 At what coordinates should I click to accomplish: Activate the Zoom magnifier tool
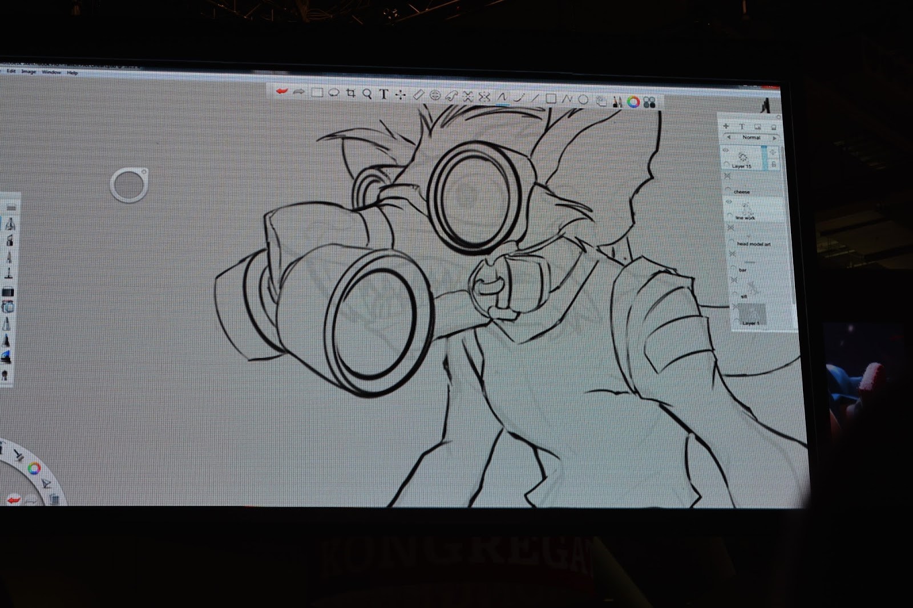[x=367, y=94]
